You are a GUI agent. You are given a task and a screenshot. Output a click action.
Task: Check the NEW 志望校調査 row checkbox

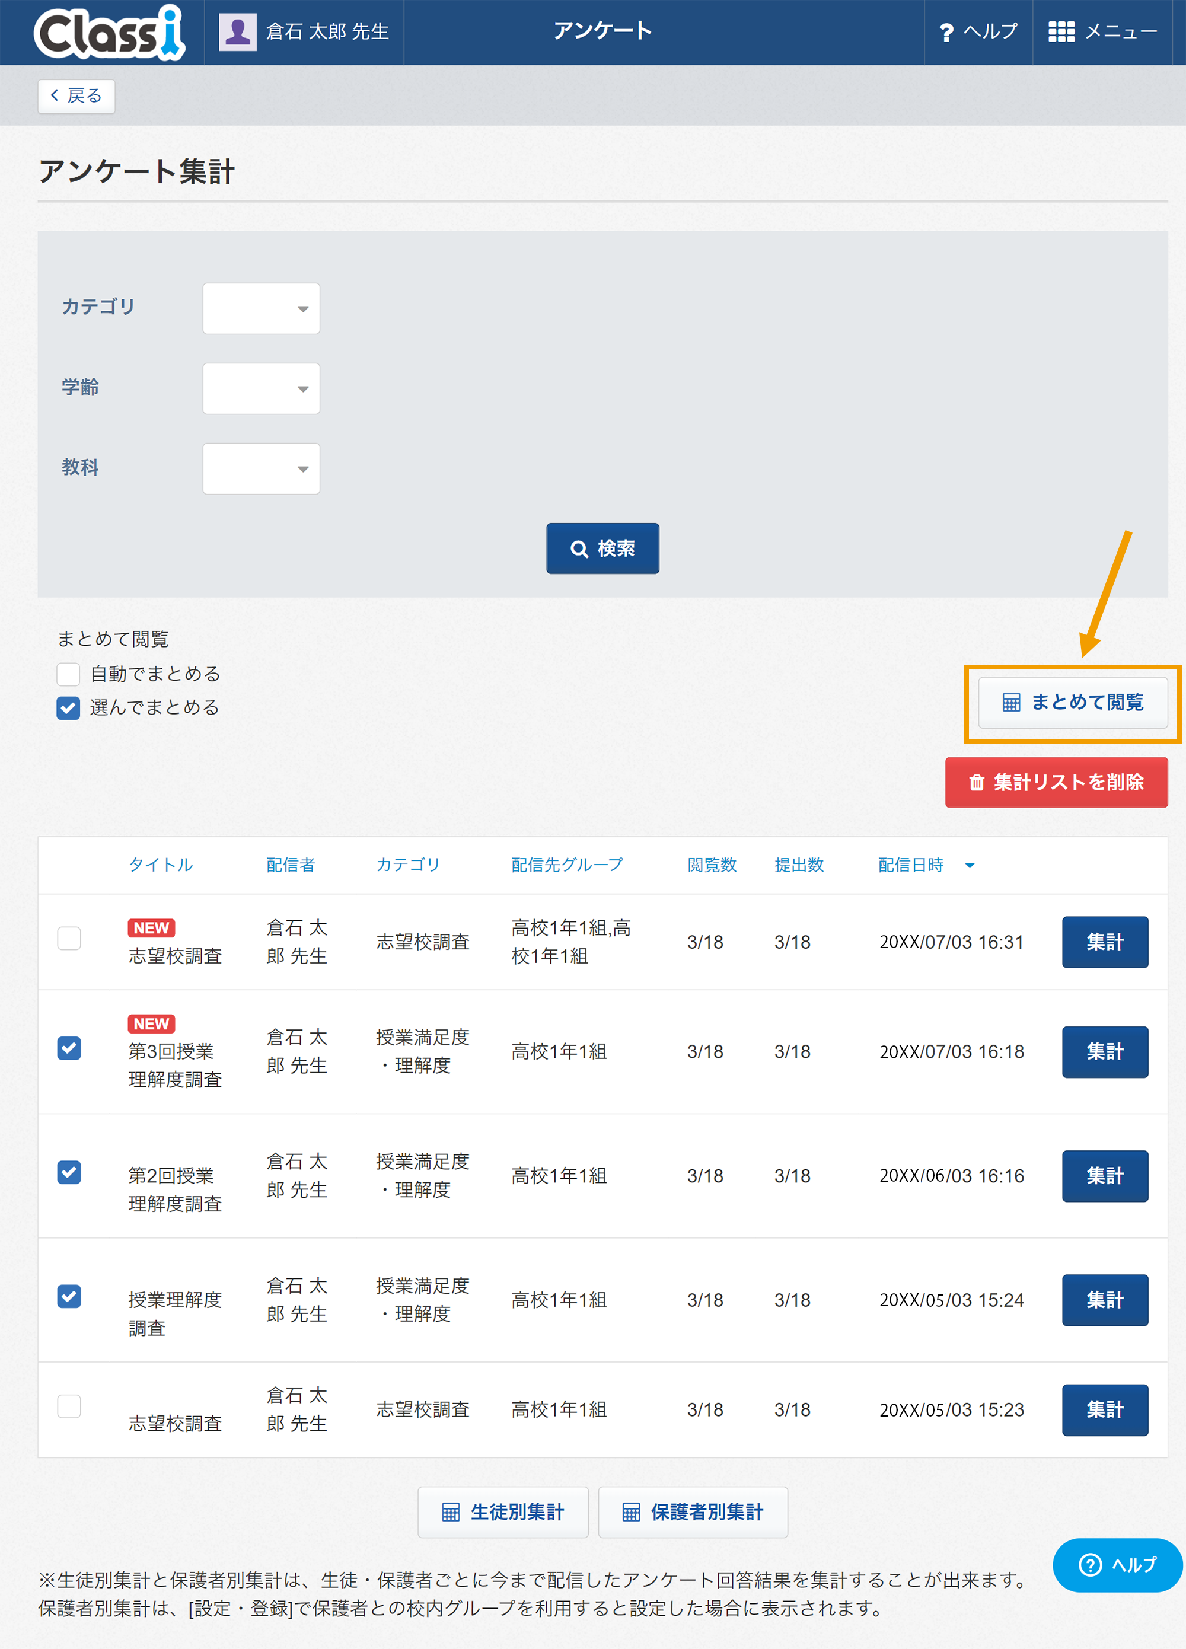pos(69,938)
